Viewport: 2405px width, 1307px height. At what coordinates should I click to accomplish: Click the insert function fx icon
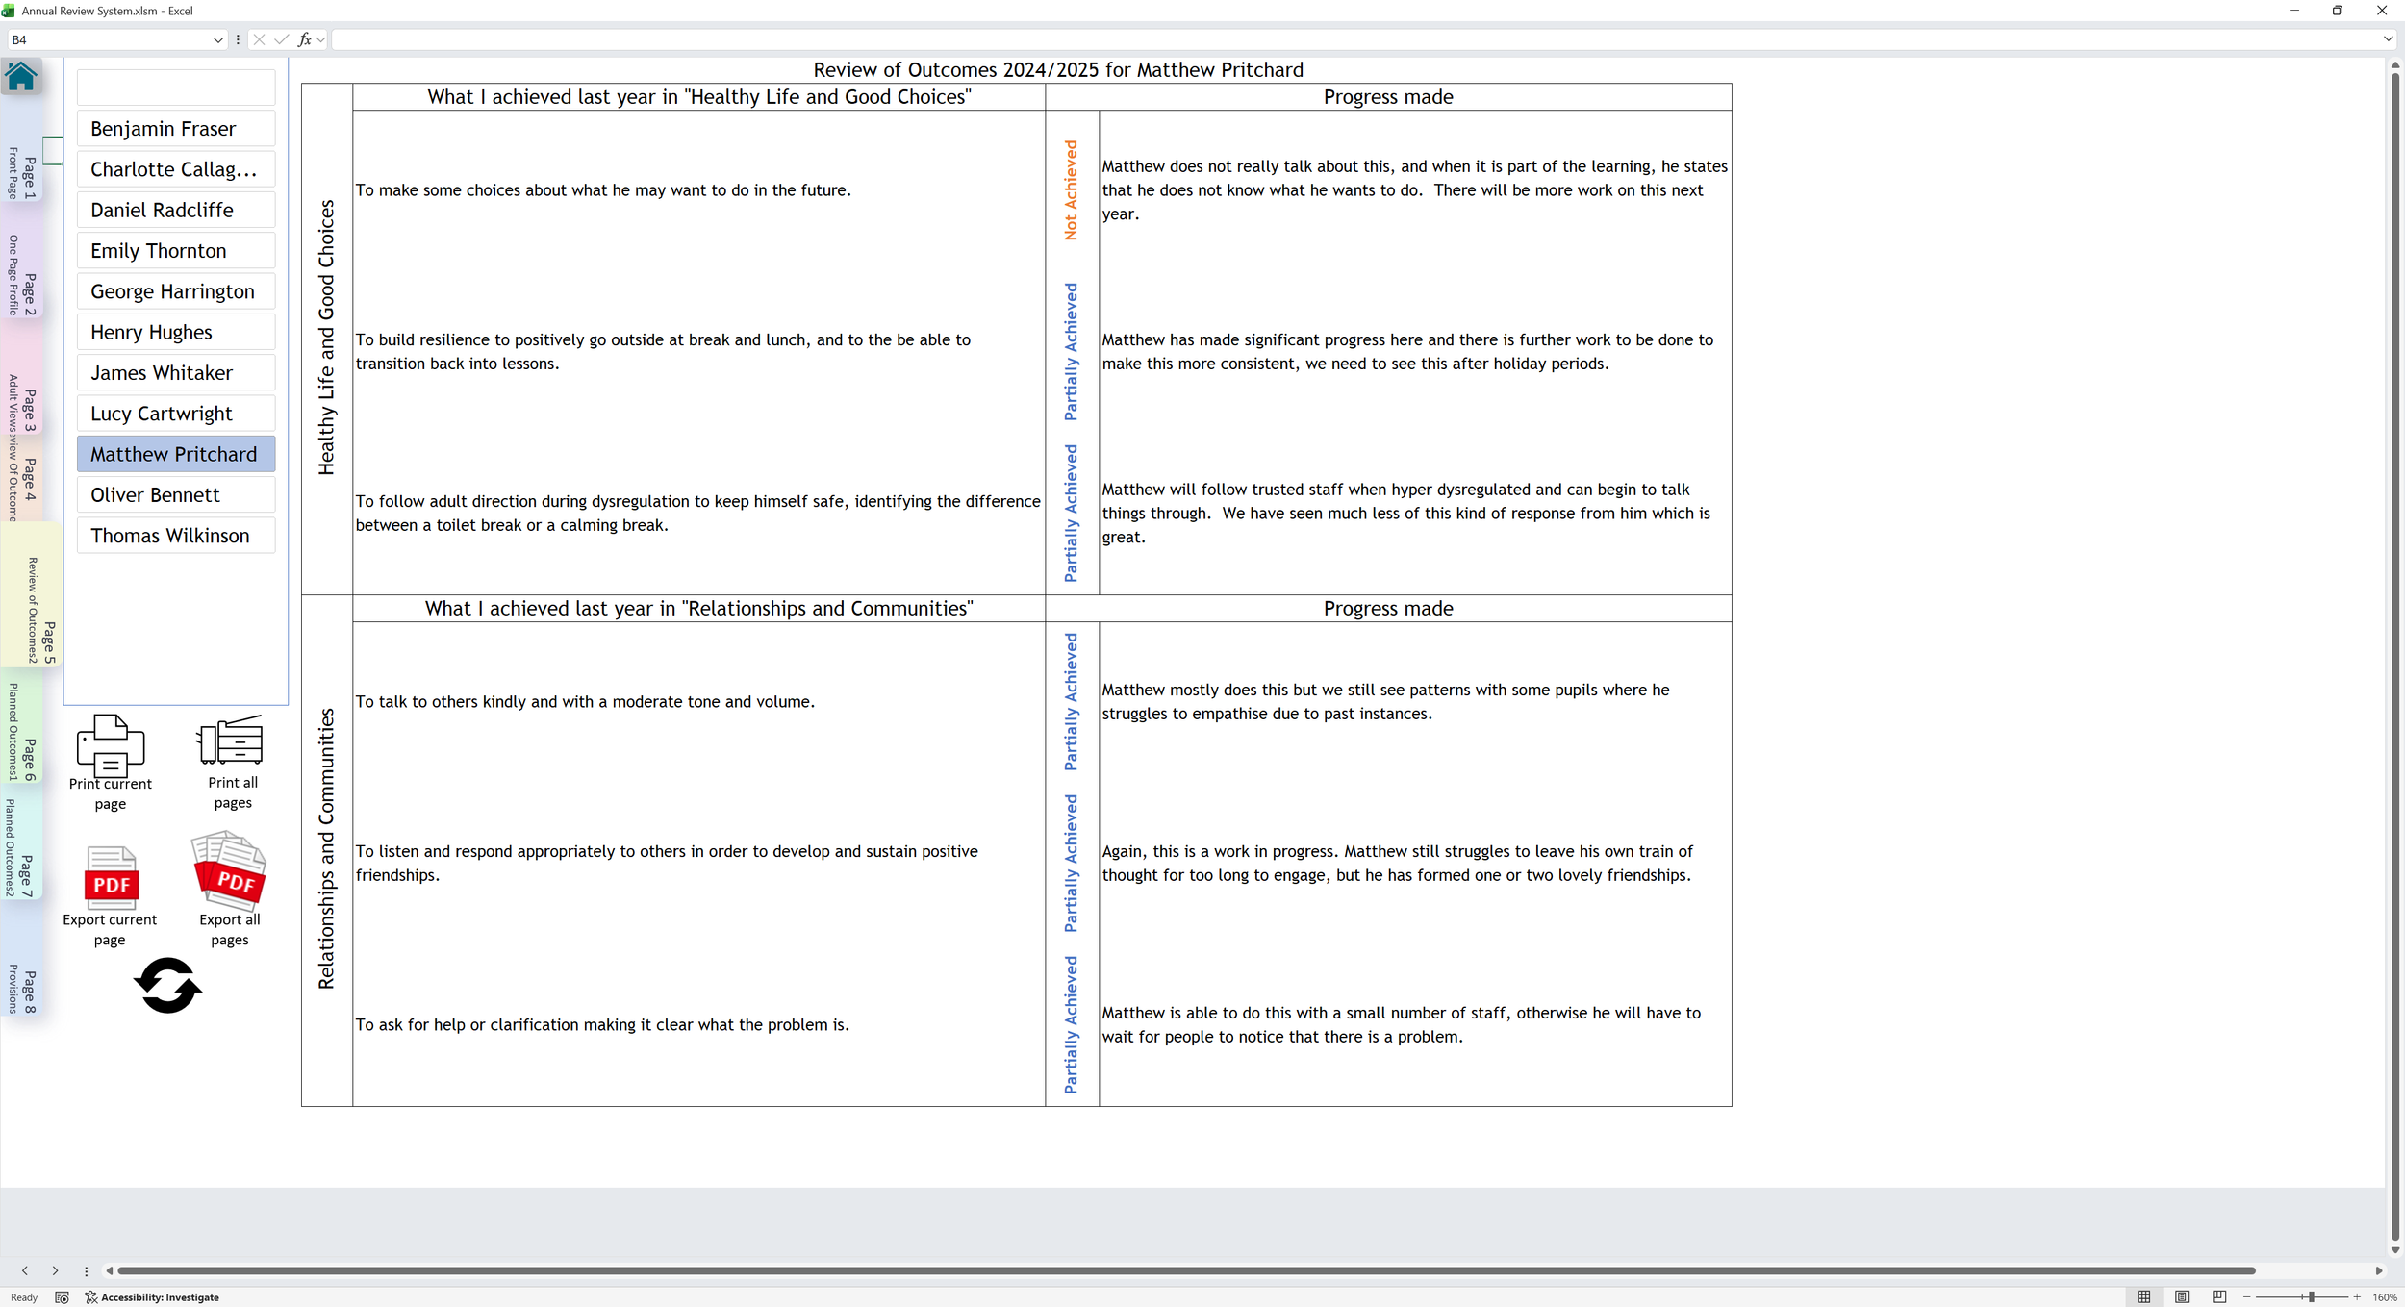coord(304,39)
